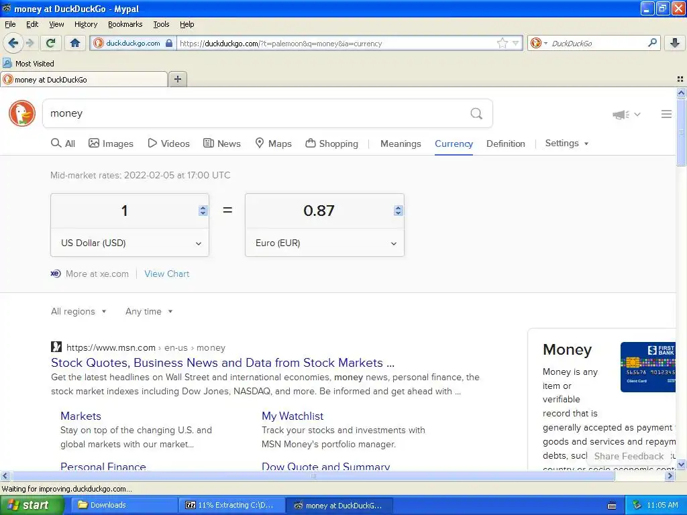The height and width of the screenshot is (515, 687).
Task: Open the Bookmarks menu
Action: (x=125, y=24)
